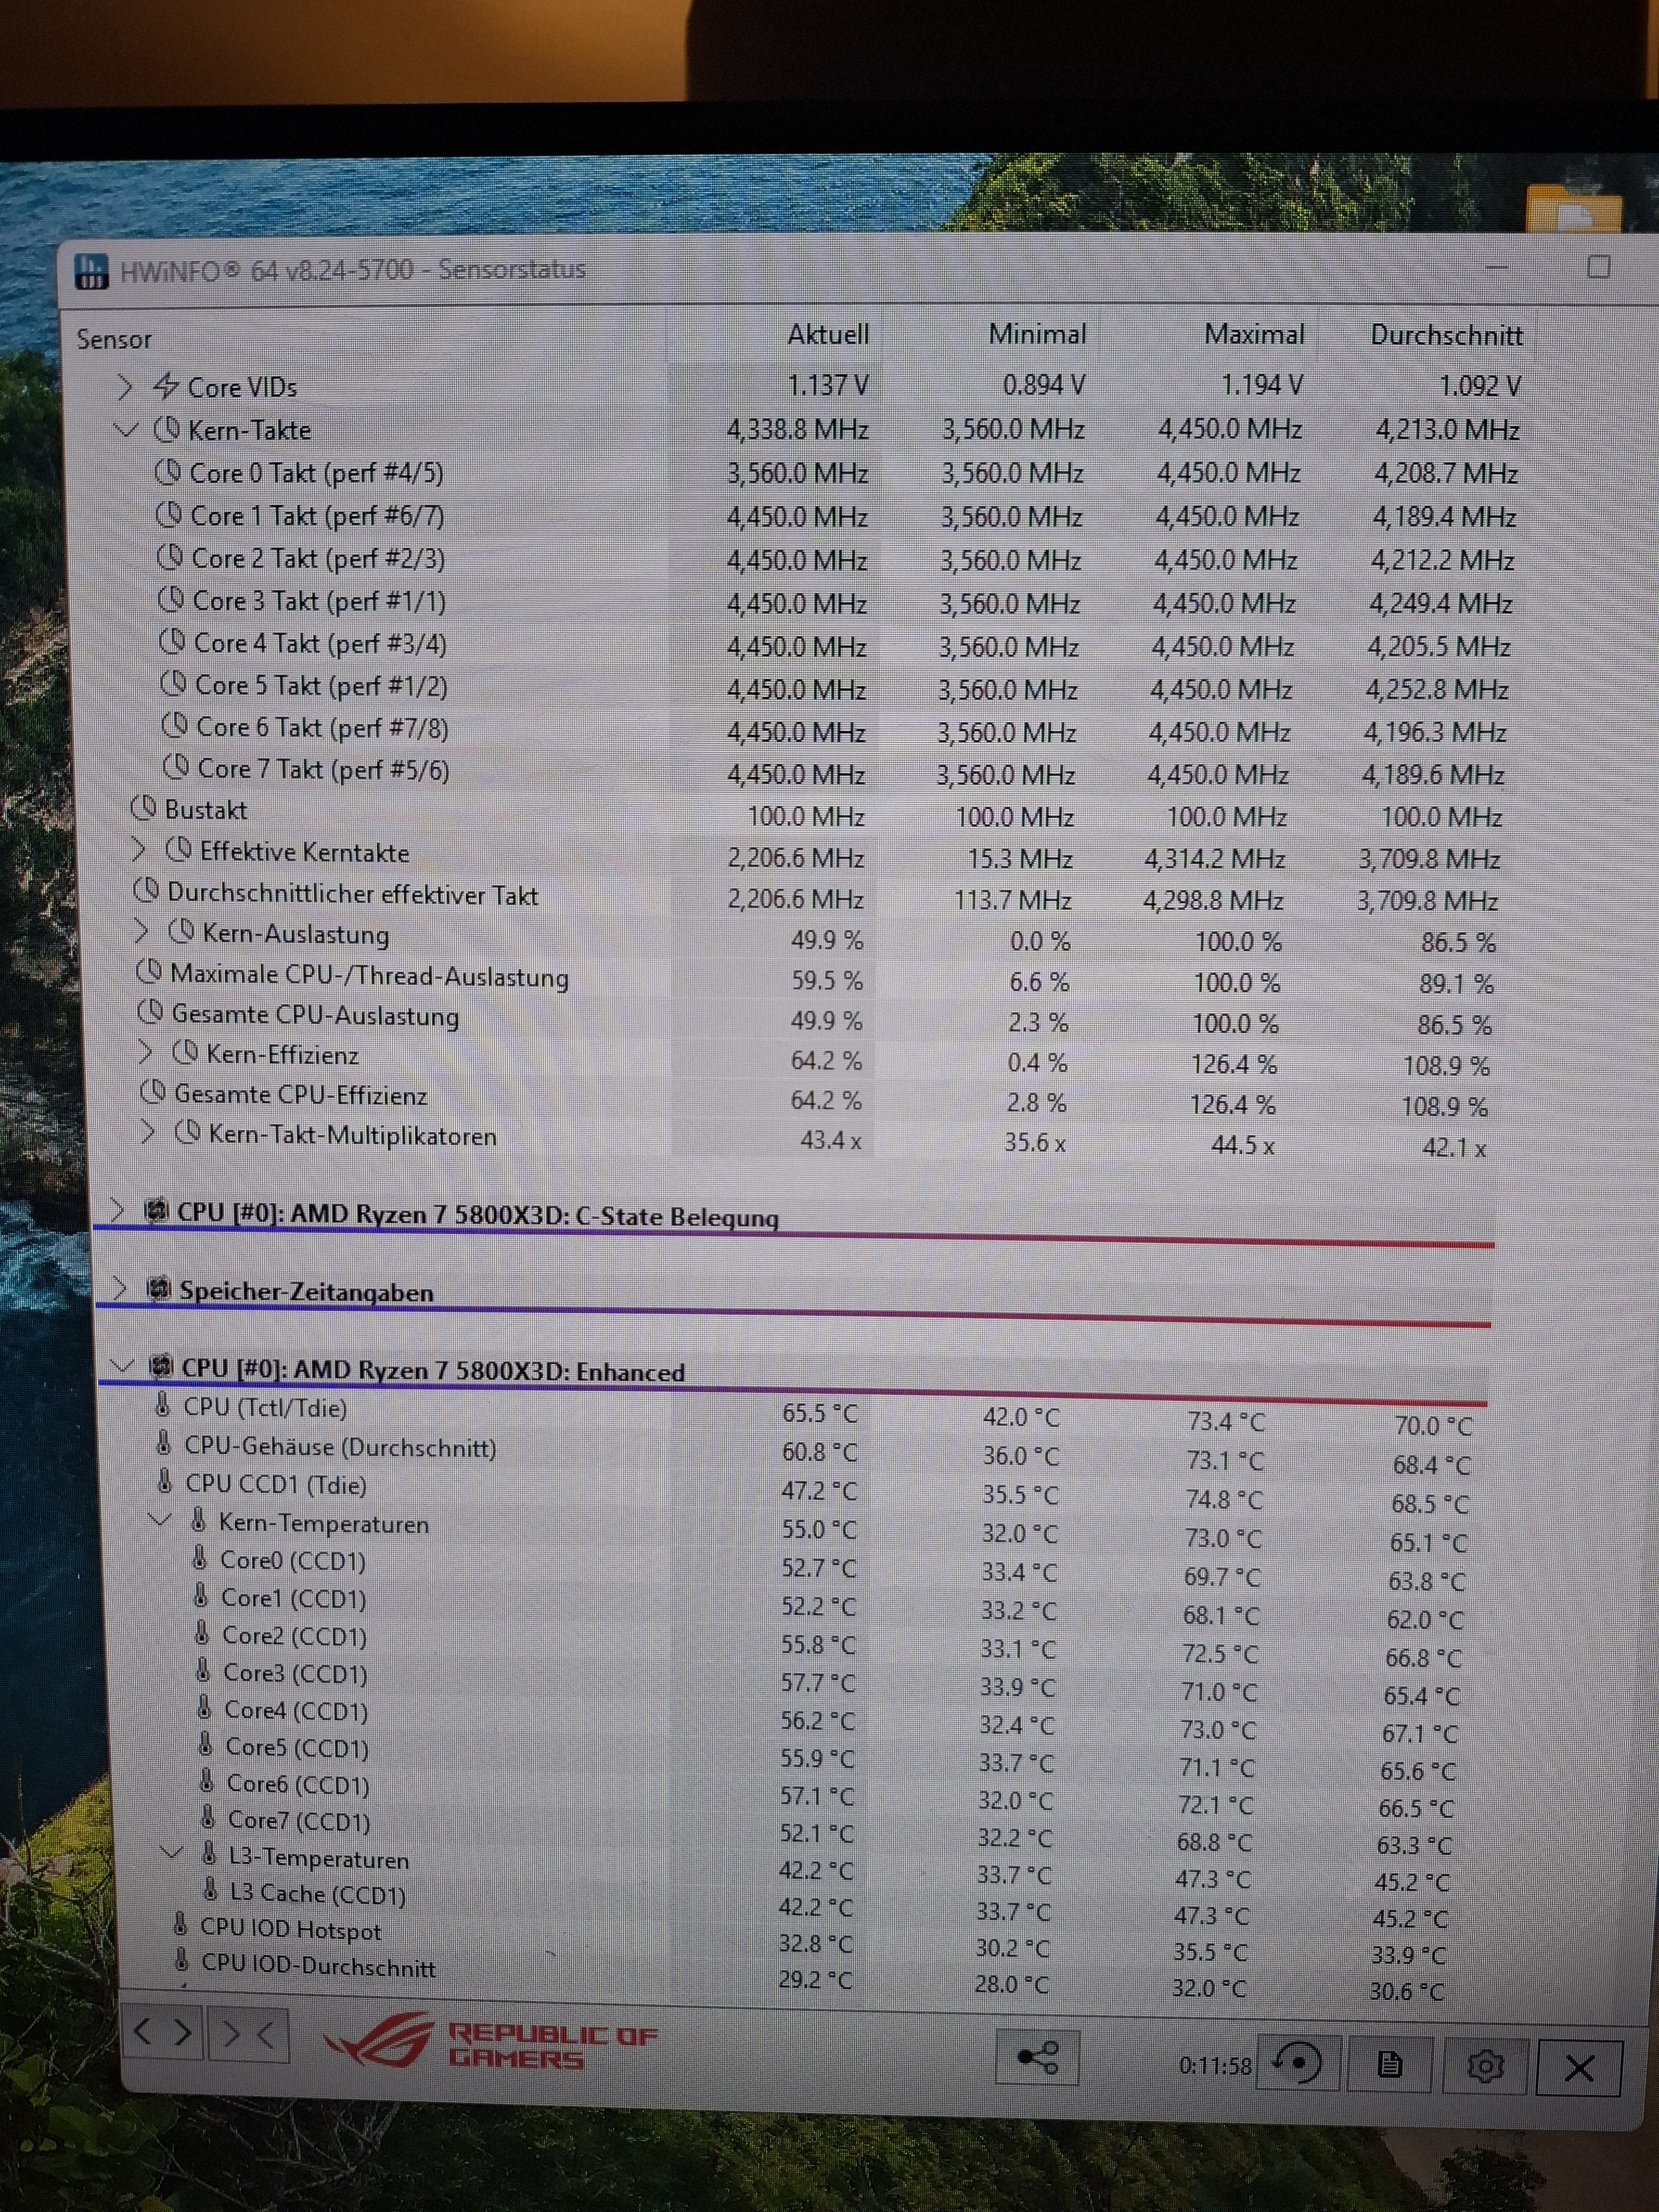Collapse the Kern-Takte group
Screen dimensions: 1659x2212
(125, 430)
